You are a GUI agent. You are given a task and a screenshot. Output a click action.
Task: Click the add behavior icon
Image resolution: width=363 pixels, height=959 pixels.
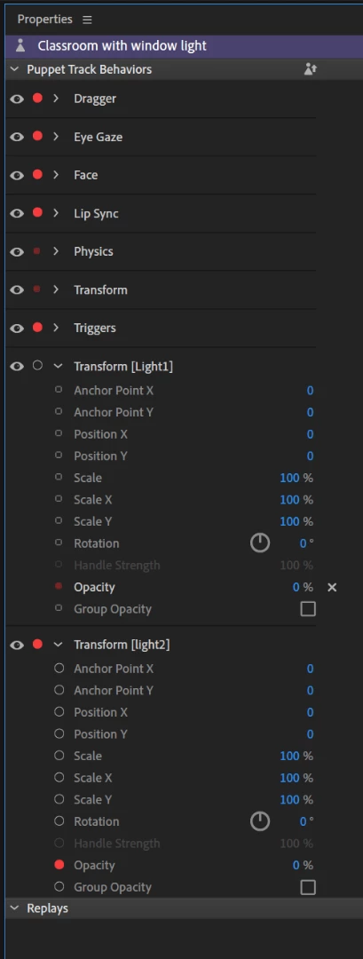click(310, 69)
